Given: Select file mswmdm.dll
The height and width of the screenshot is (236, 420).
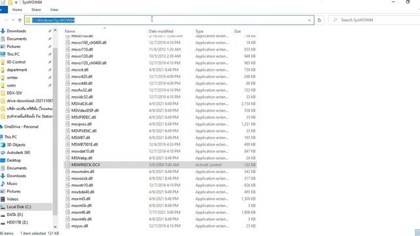Looking at the screenshot, I should pos(83,172).
